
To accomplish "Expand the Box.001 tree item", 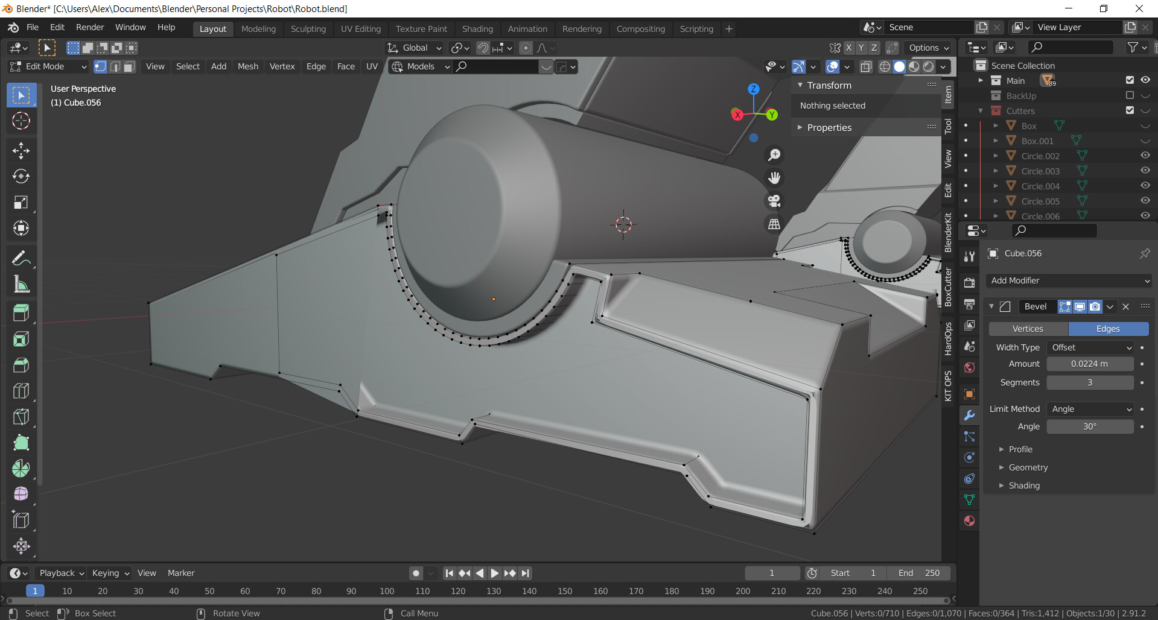I will (996, 141).
